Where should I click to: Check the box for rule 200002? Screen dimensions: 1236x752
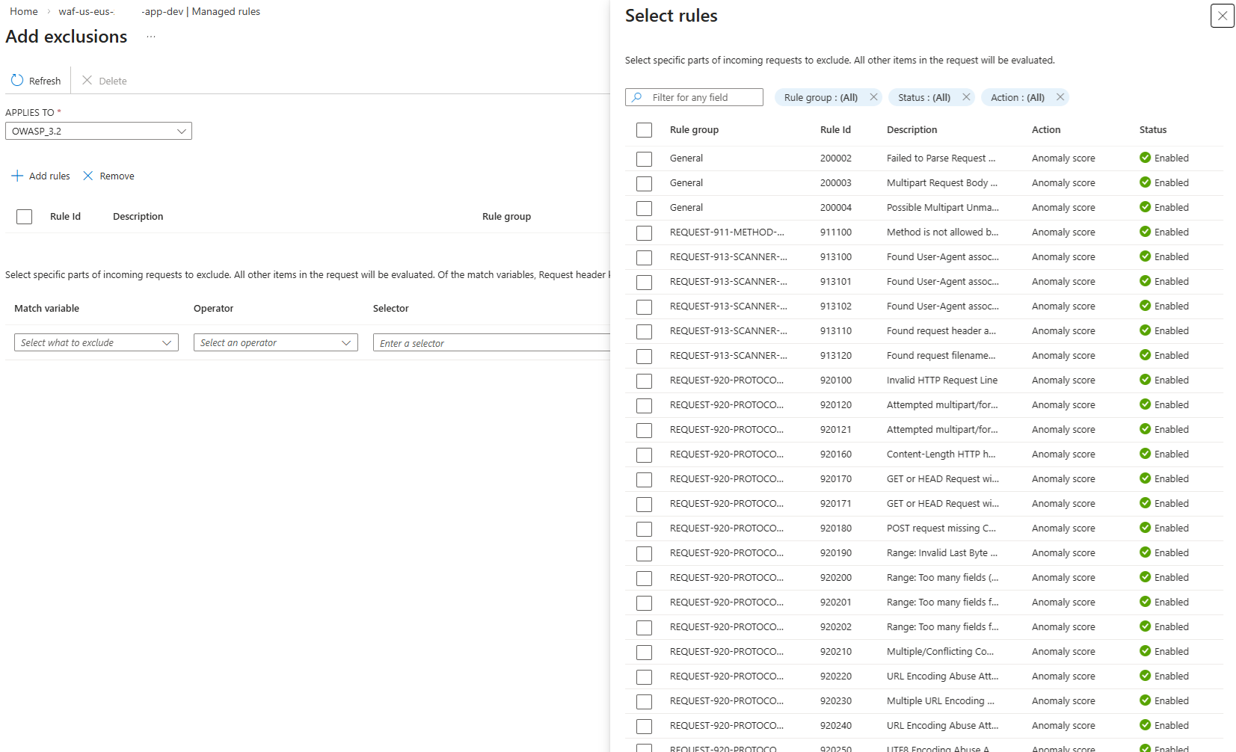click(644, 158)
